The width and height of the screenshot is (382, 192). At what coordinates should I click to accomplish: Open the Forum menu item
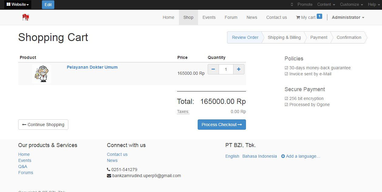coord(231,17)
